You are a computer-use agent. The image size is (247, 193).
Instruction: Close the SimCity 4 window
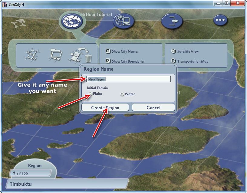click(x=238, y=3)
